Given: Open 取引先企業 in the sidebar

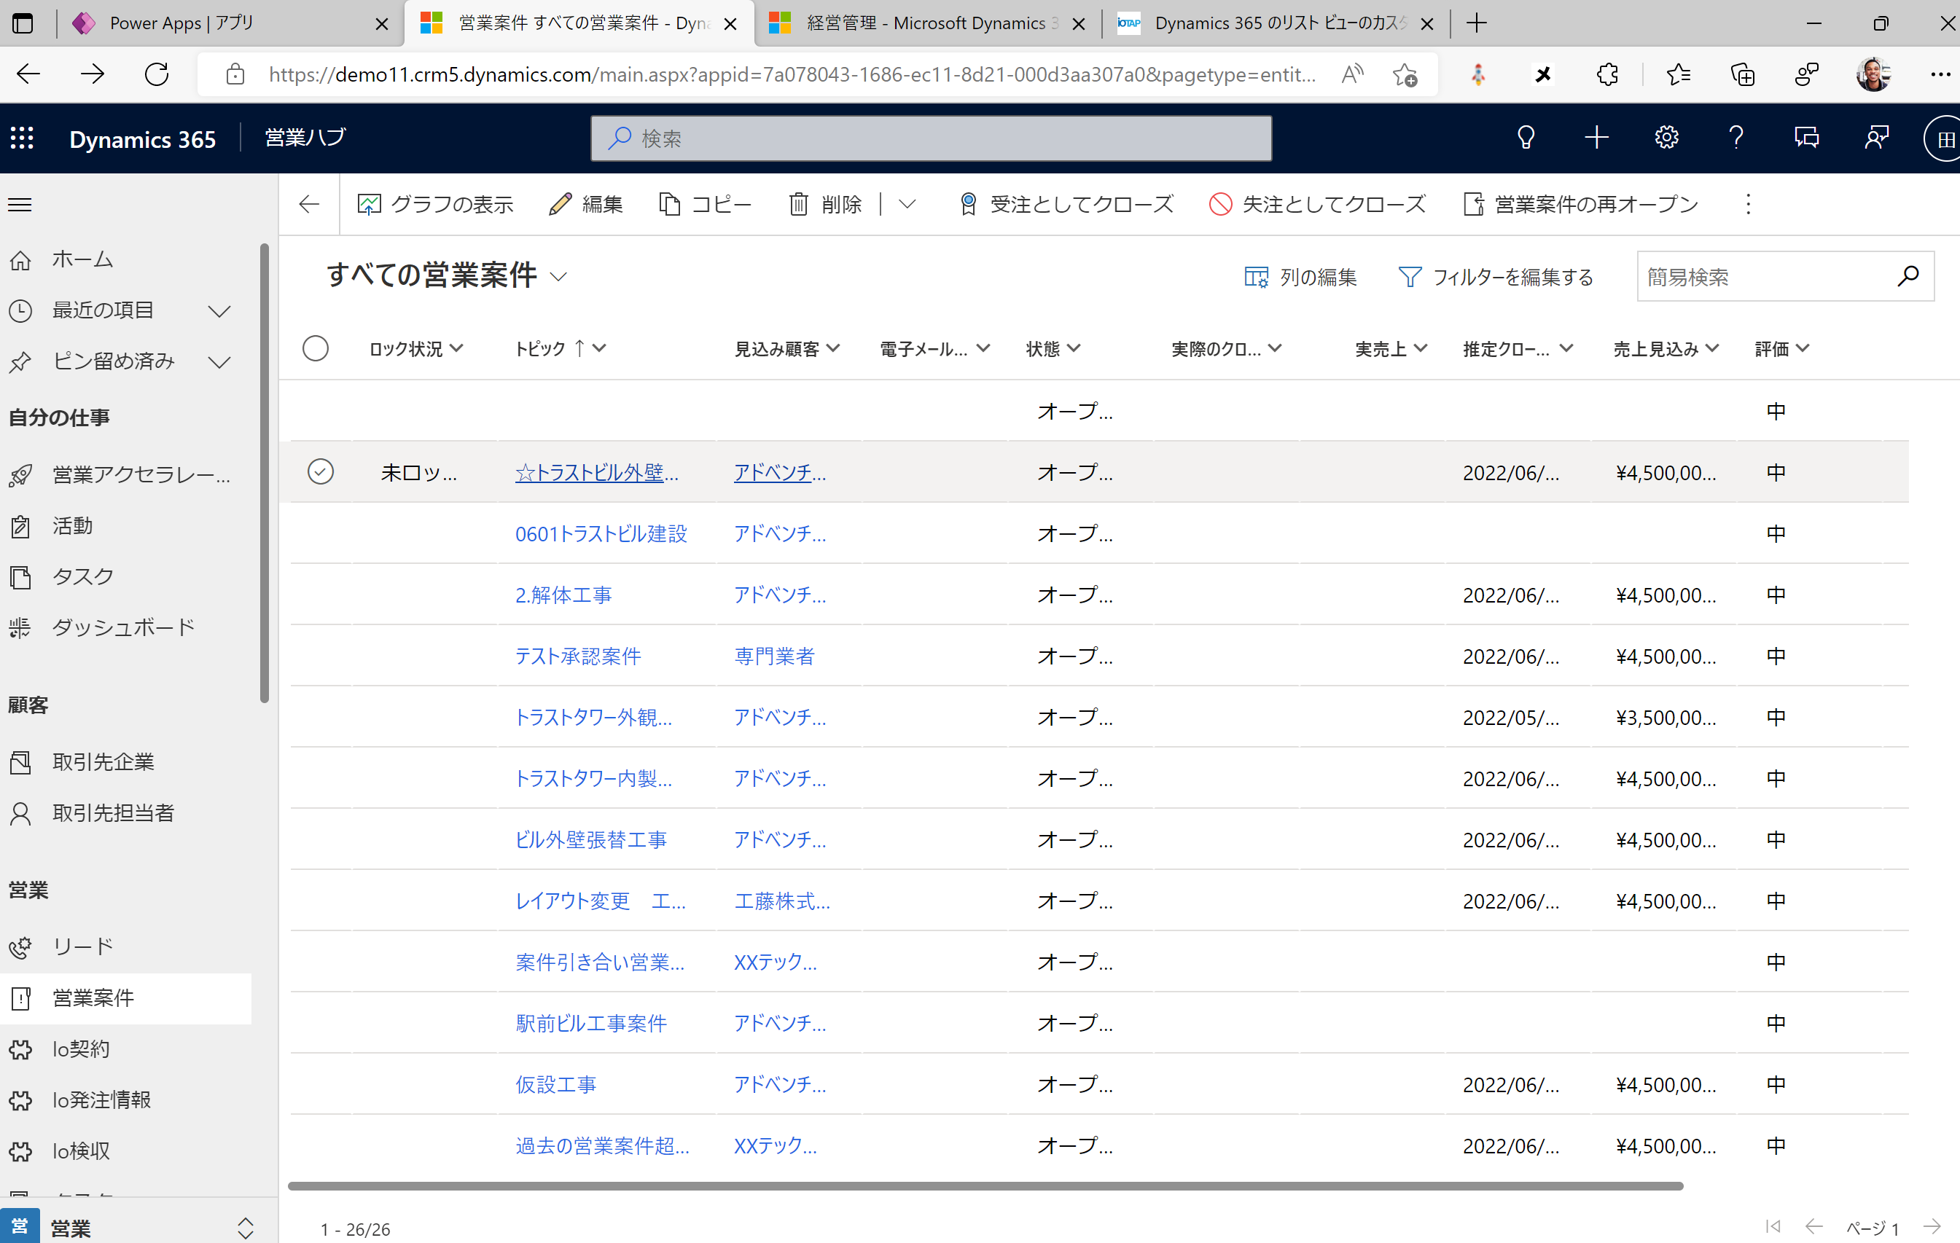Looking at the screenshot, I should 103,762.
